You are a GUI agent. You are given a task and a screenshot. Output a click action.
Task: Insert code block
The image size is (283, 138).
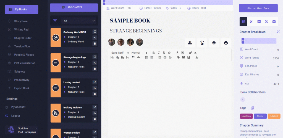pyautogui.click(x=138, y=57)
